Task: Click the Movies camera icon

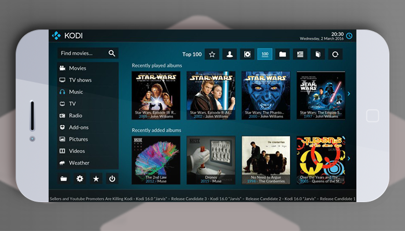Action: point(62,68)
